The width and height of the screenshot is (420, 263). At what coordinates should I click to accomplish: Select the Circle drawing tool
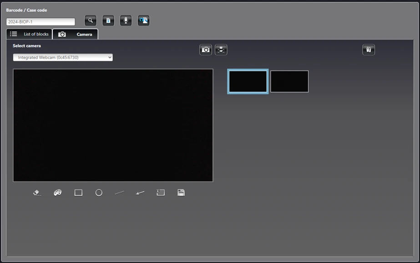pos(99,193)
